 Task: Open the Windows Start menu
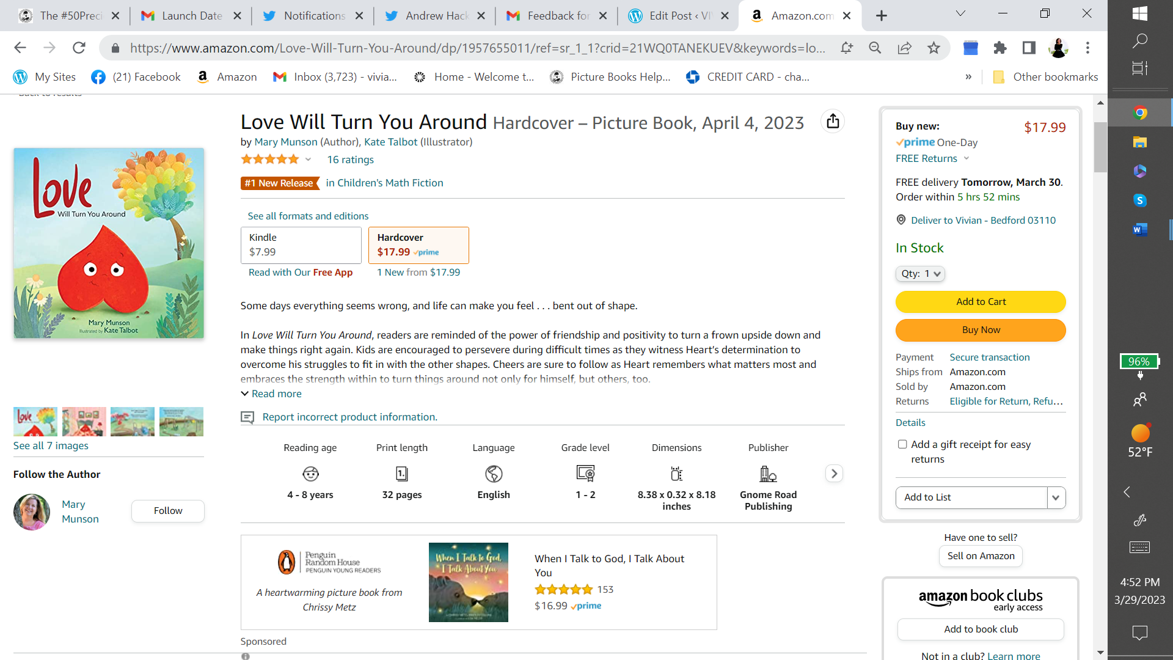[x=1139, y=13]
